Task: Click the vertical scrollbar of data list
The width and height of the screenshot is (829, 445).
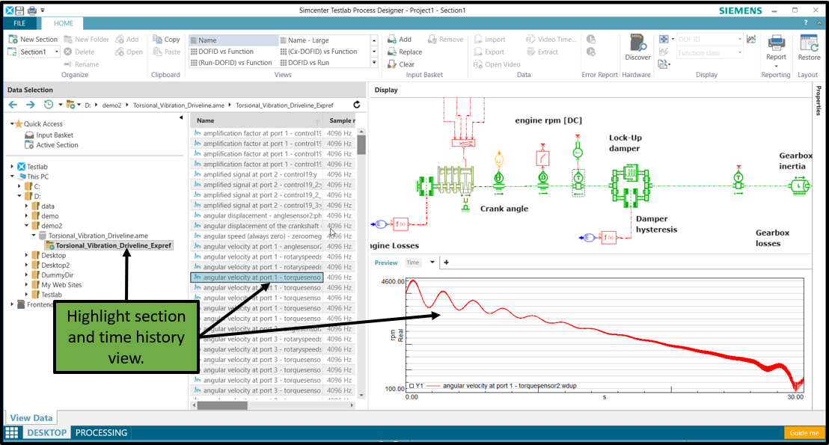Action: pyautogui.click(x=361, y=144)
